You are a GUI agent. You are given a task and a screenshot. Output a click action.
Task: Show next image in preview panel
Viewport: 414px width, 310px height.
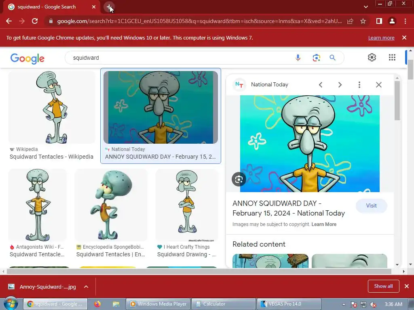click(340, 85)
